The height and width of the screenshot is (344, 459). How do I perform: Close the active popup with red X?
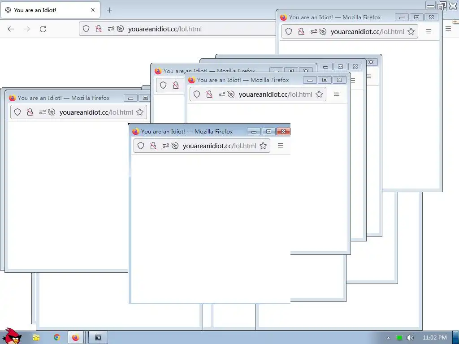pyautogui.click(x=283, y=132)
